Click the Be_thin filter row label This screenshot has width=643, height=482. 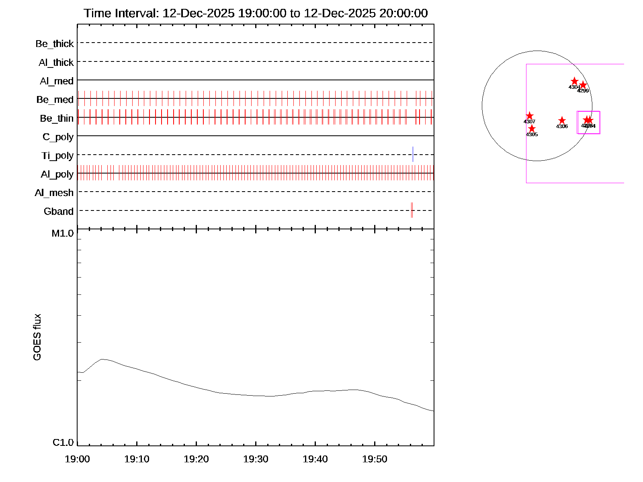pyautogui.click(x=57, y=118)
